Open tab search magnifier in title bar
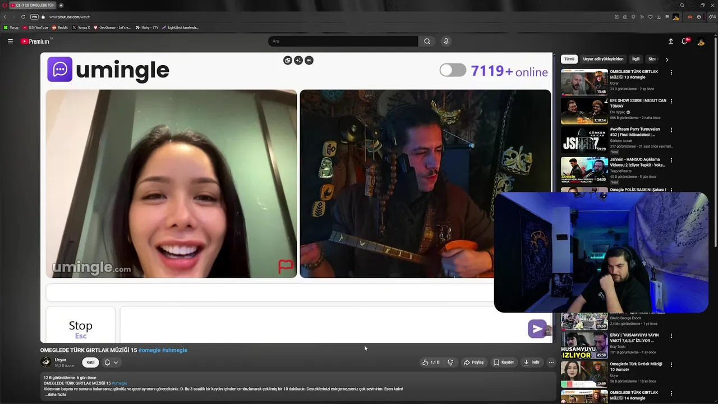Image resolution: width=718 pixels, height=404 pixels. coord(682,5)
